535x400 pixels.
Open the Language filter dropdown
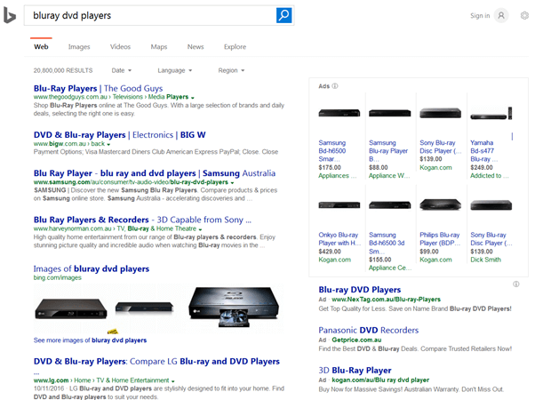point(174,70)
